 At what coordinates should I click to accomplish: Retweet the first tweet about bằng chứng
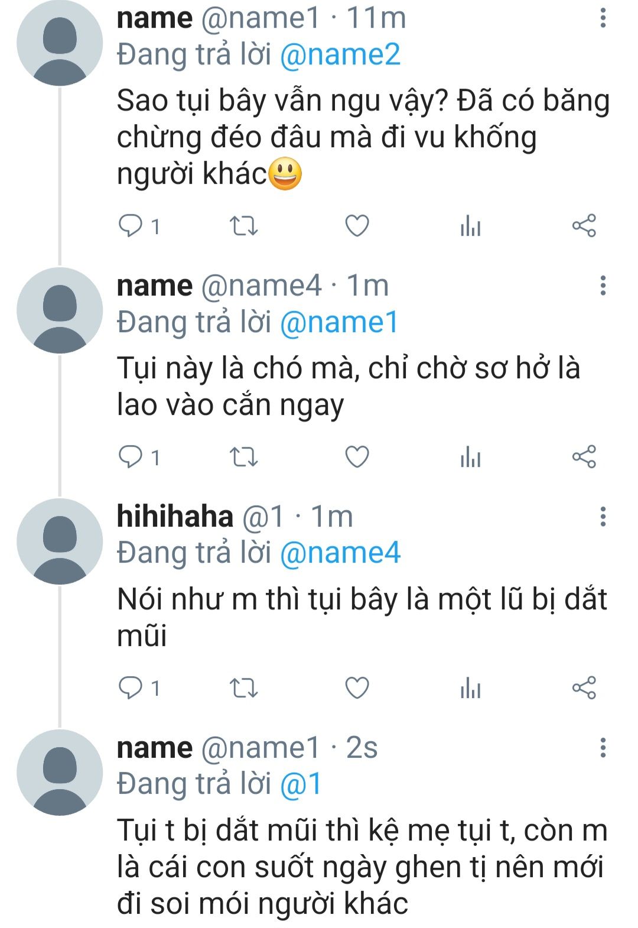click(x=243, y=226)
